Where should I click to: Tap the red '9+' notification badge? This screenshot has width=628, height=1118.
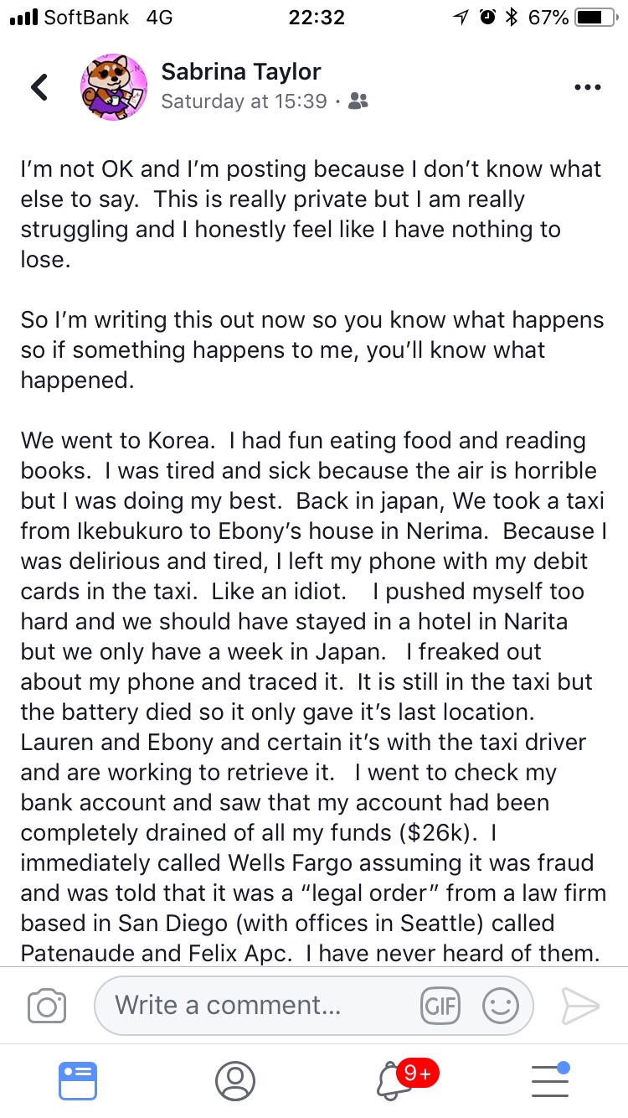pyautogui.click(x=416, y=1072)
